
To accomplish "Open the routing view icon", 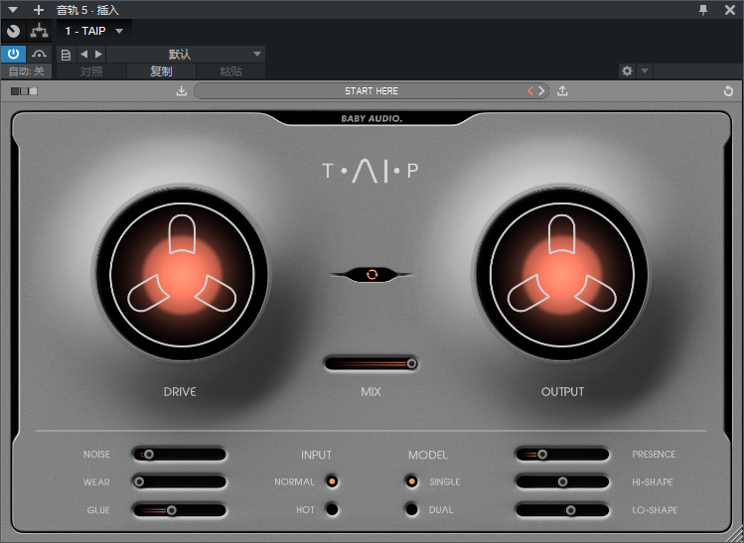I will click(39, 32).
